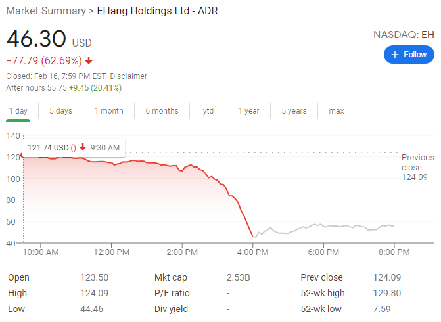Switch to the 5 days tab
441x322 pixels.
pyautogui.click(x=60, y=111)
